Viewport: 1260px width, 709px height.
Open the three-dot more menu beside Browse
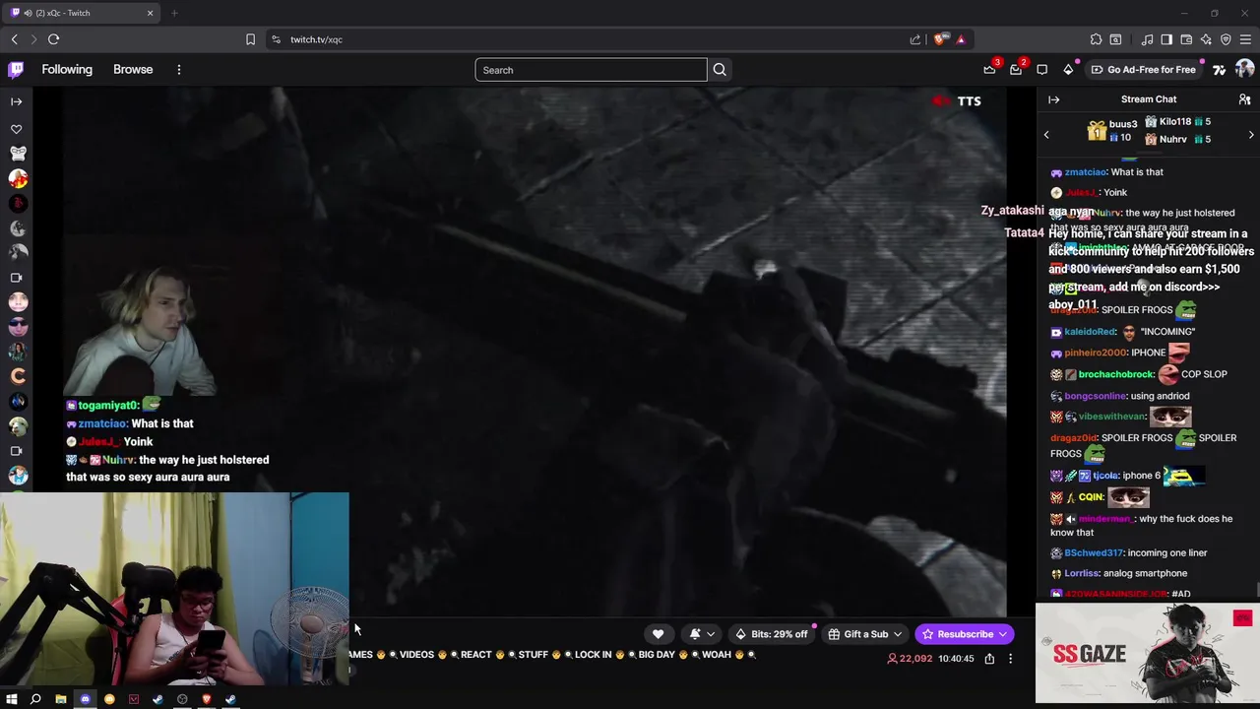tap(179, 70)
